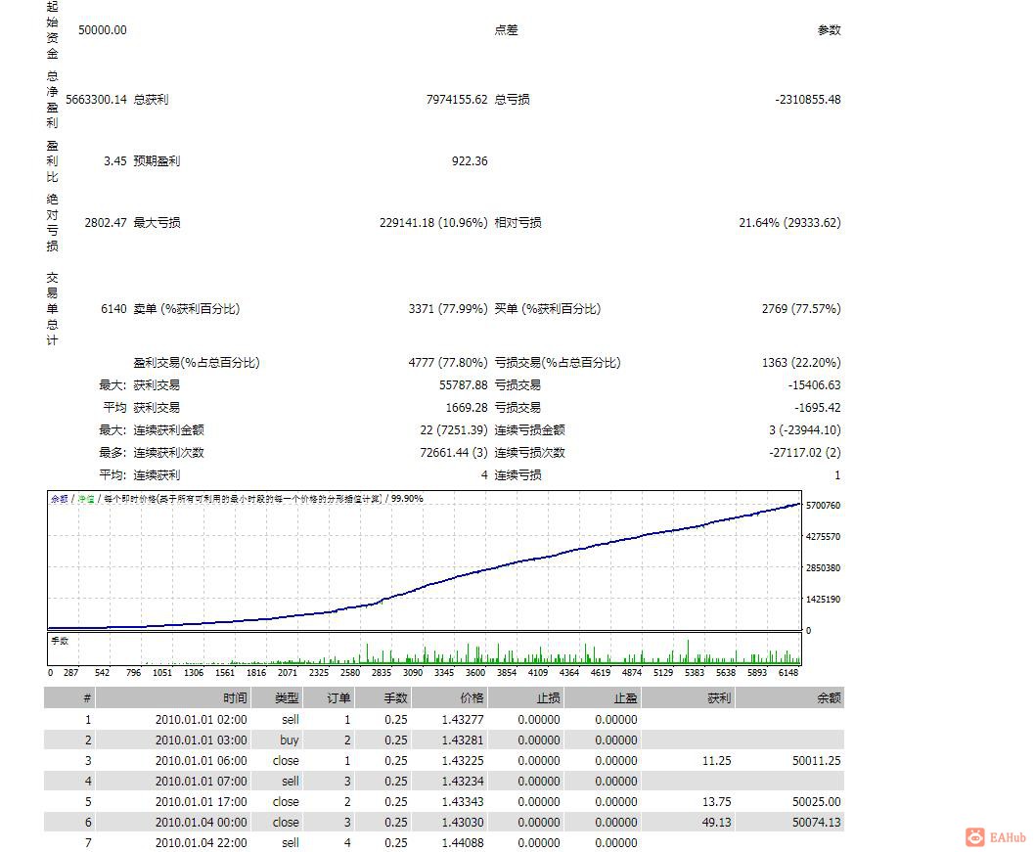Click the balance cell 50074.13
The image size is (1035, 852).
(817, 823)
